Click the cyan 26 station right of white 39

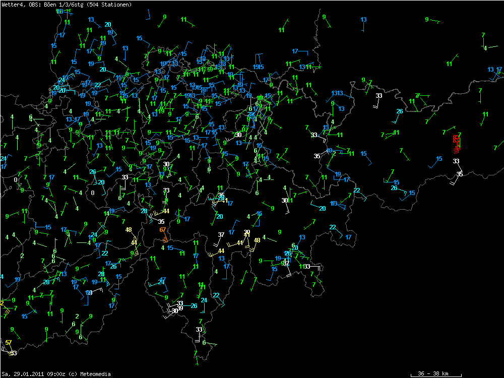(x=194, y=305)
